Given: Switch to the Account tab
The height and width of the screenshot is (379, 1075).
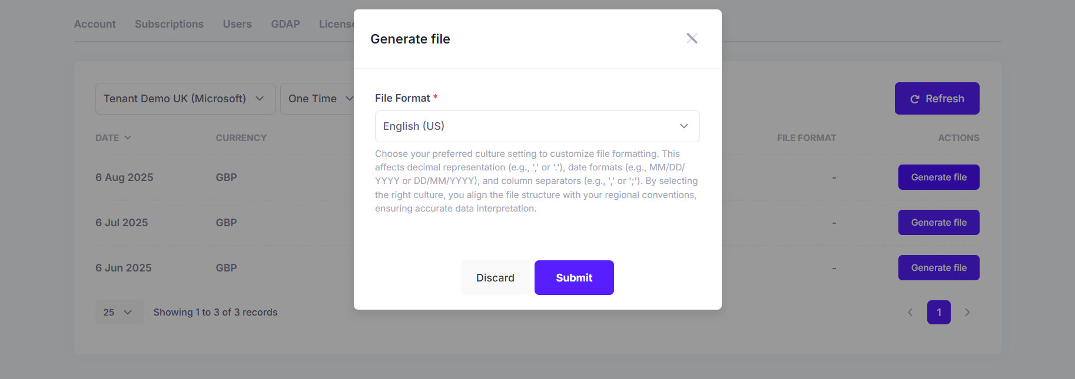Looking at the screenshot, I should click(x=95, y=24).
